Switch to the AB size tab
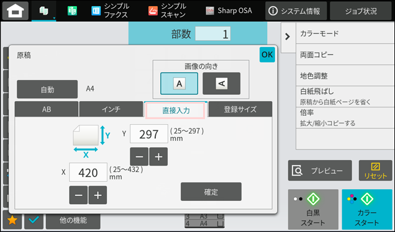395x232 pixels. coord(47,109)
